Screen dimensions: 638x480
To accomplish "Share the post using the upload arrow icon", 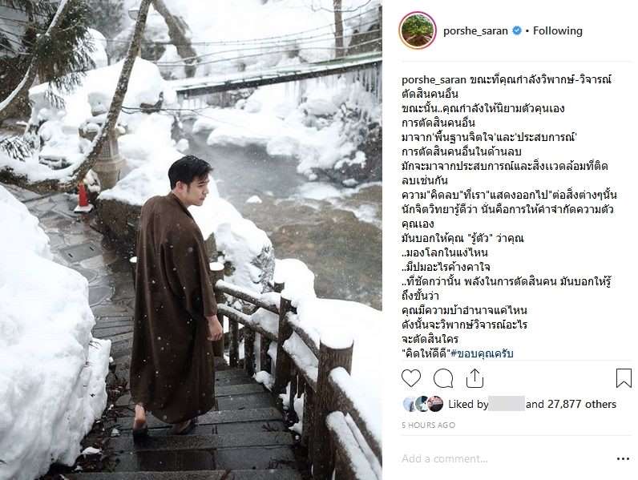I will tap(474, 378).
